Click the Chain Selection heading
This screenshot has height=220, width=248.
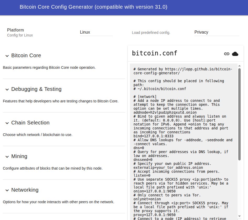click(30, 123)
